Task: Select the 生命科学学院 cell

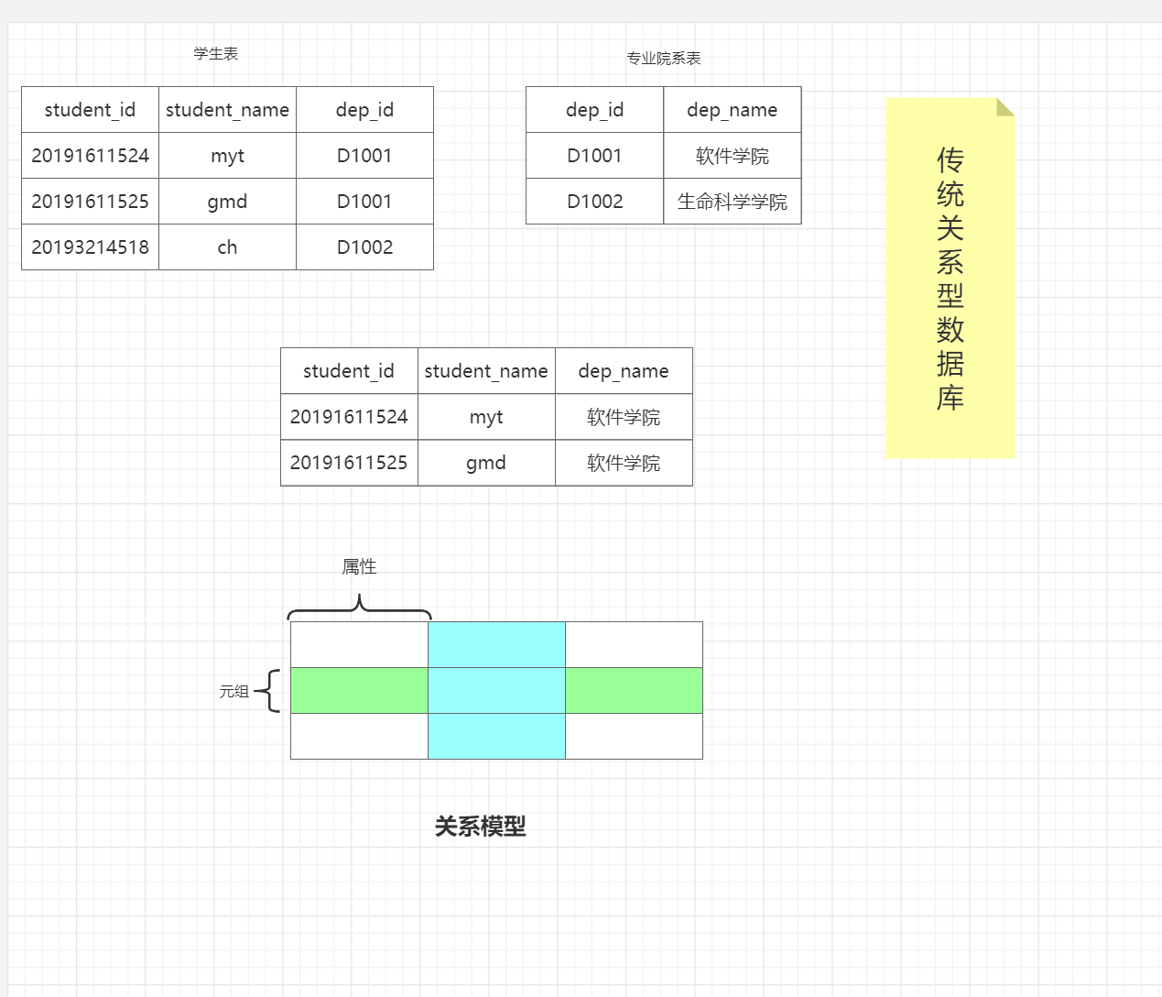Action: (733, 201)
